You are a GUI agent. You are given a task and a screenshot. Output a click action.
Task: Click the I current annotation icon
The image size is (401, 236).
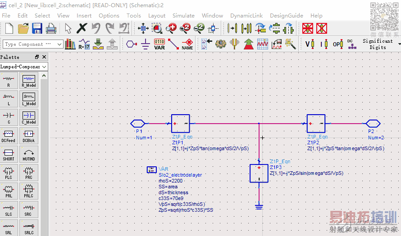tap(324, 44)
